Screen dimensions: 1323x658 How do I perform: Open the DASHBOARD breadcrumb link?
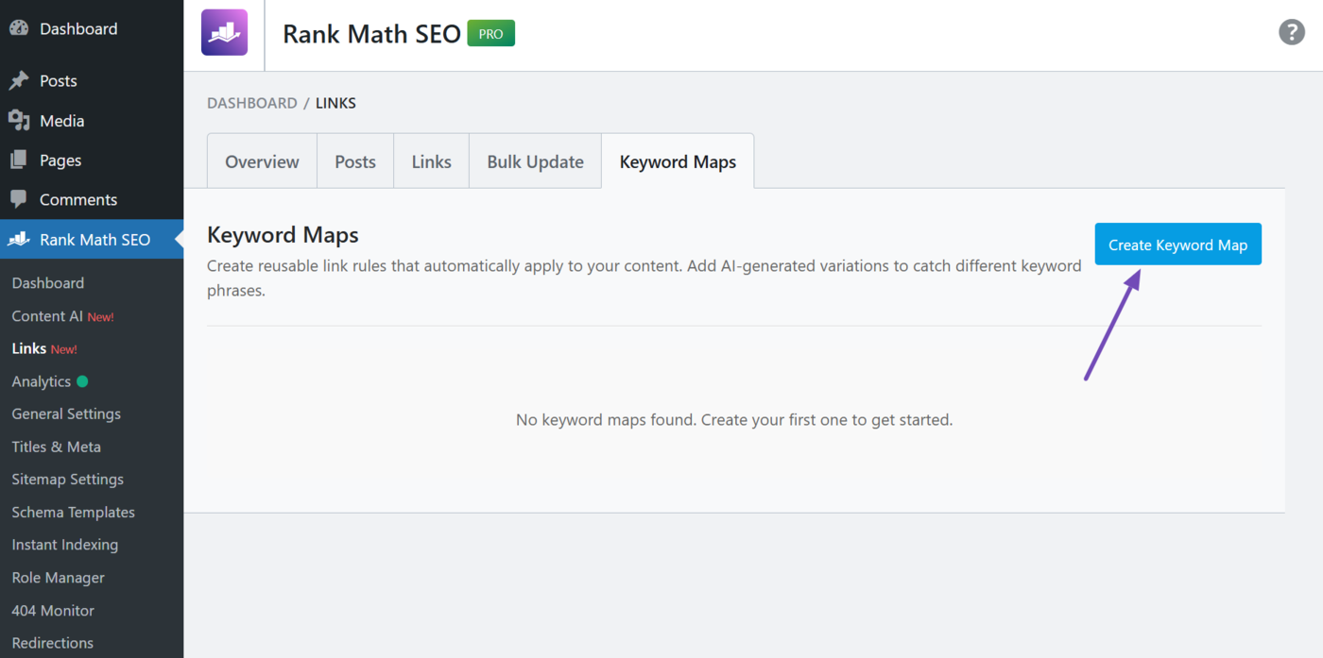point(251,103)
